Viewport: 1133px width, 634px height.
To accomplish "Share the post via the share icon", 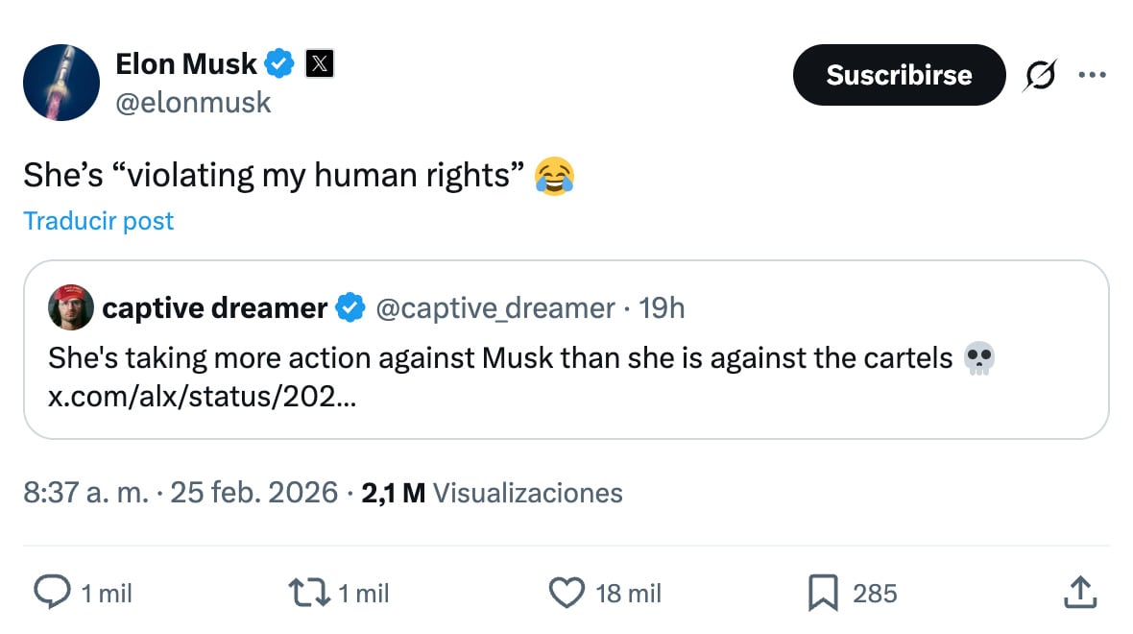I will [x=1079, y=593].
